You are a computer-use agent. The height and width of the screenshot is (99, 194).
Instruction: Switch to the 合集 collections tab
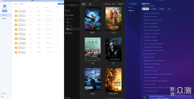(90, 4)
